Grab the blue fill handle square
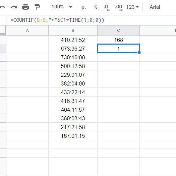 tap(139, 52)
